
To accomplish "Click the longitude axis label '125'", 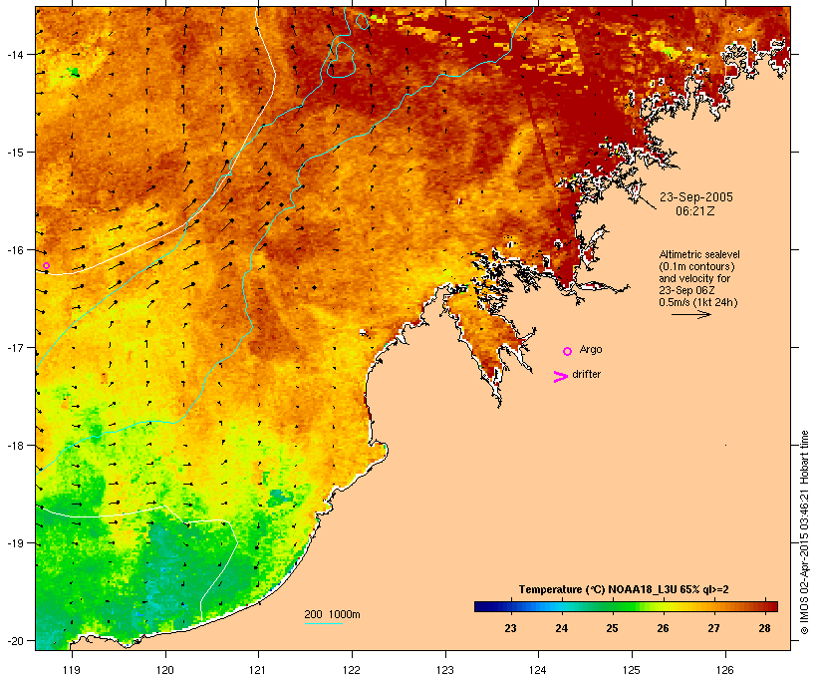I will click(632, 670).
